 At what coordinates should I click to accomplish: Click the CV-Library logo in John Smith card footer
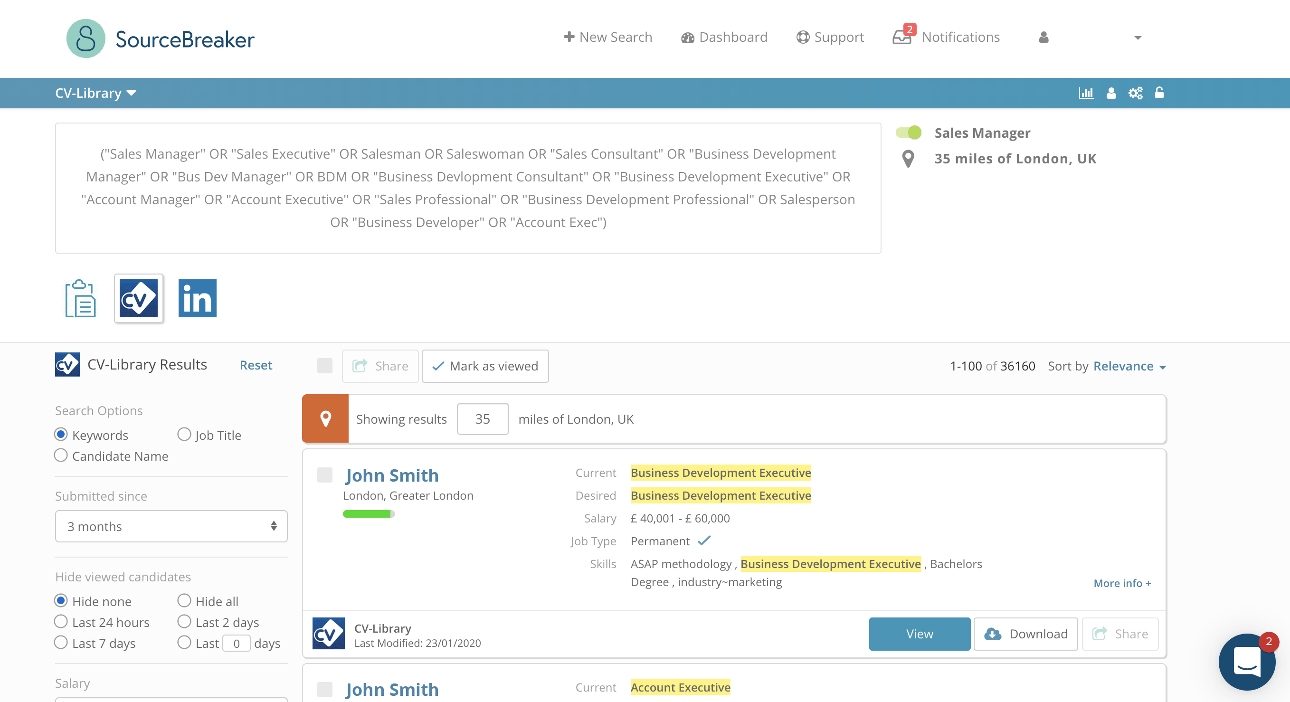tap(329, 634)
